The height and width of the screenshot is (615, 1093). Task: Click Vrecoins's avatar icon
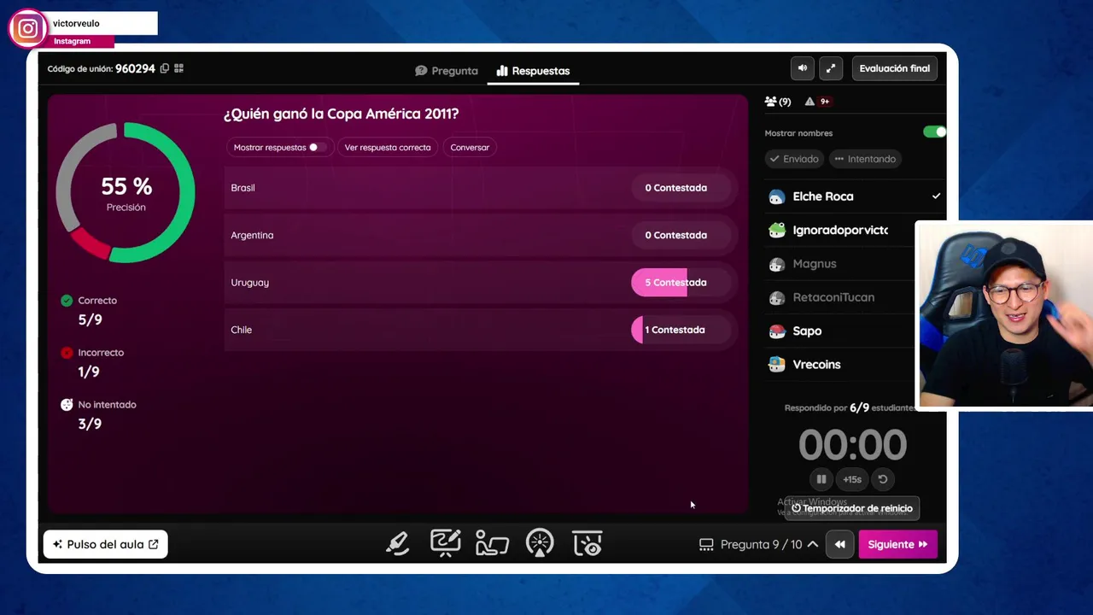776,365
